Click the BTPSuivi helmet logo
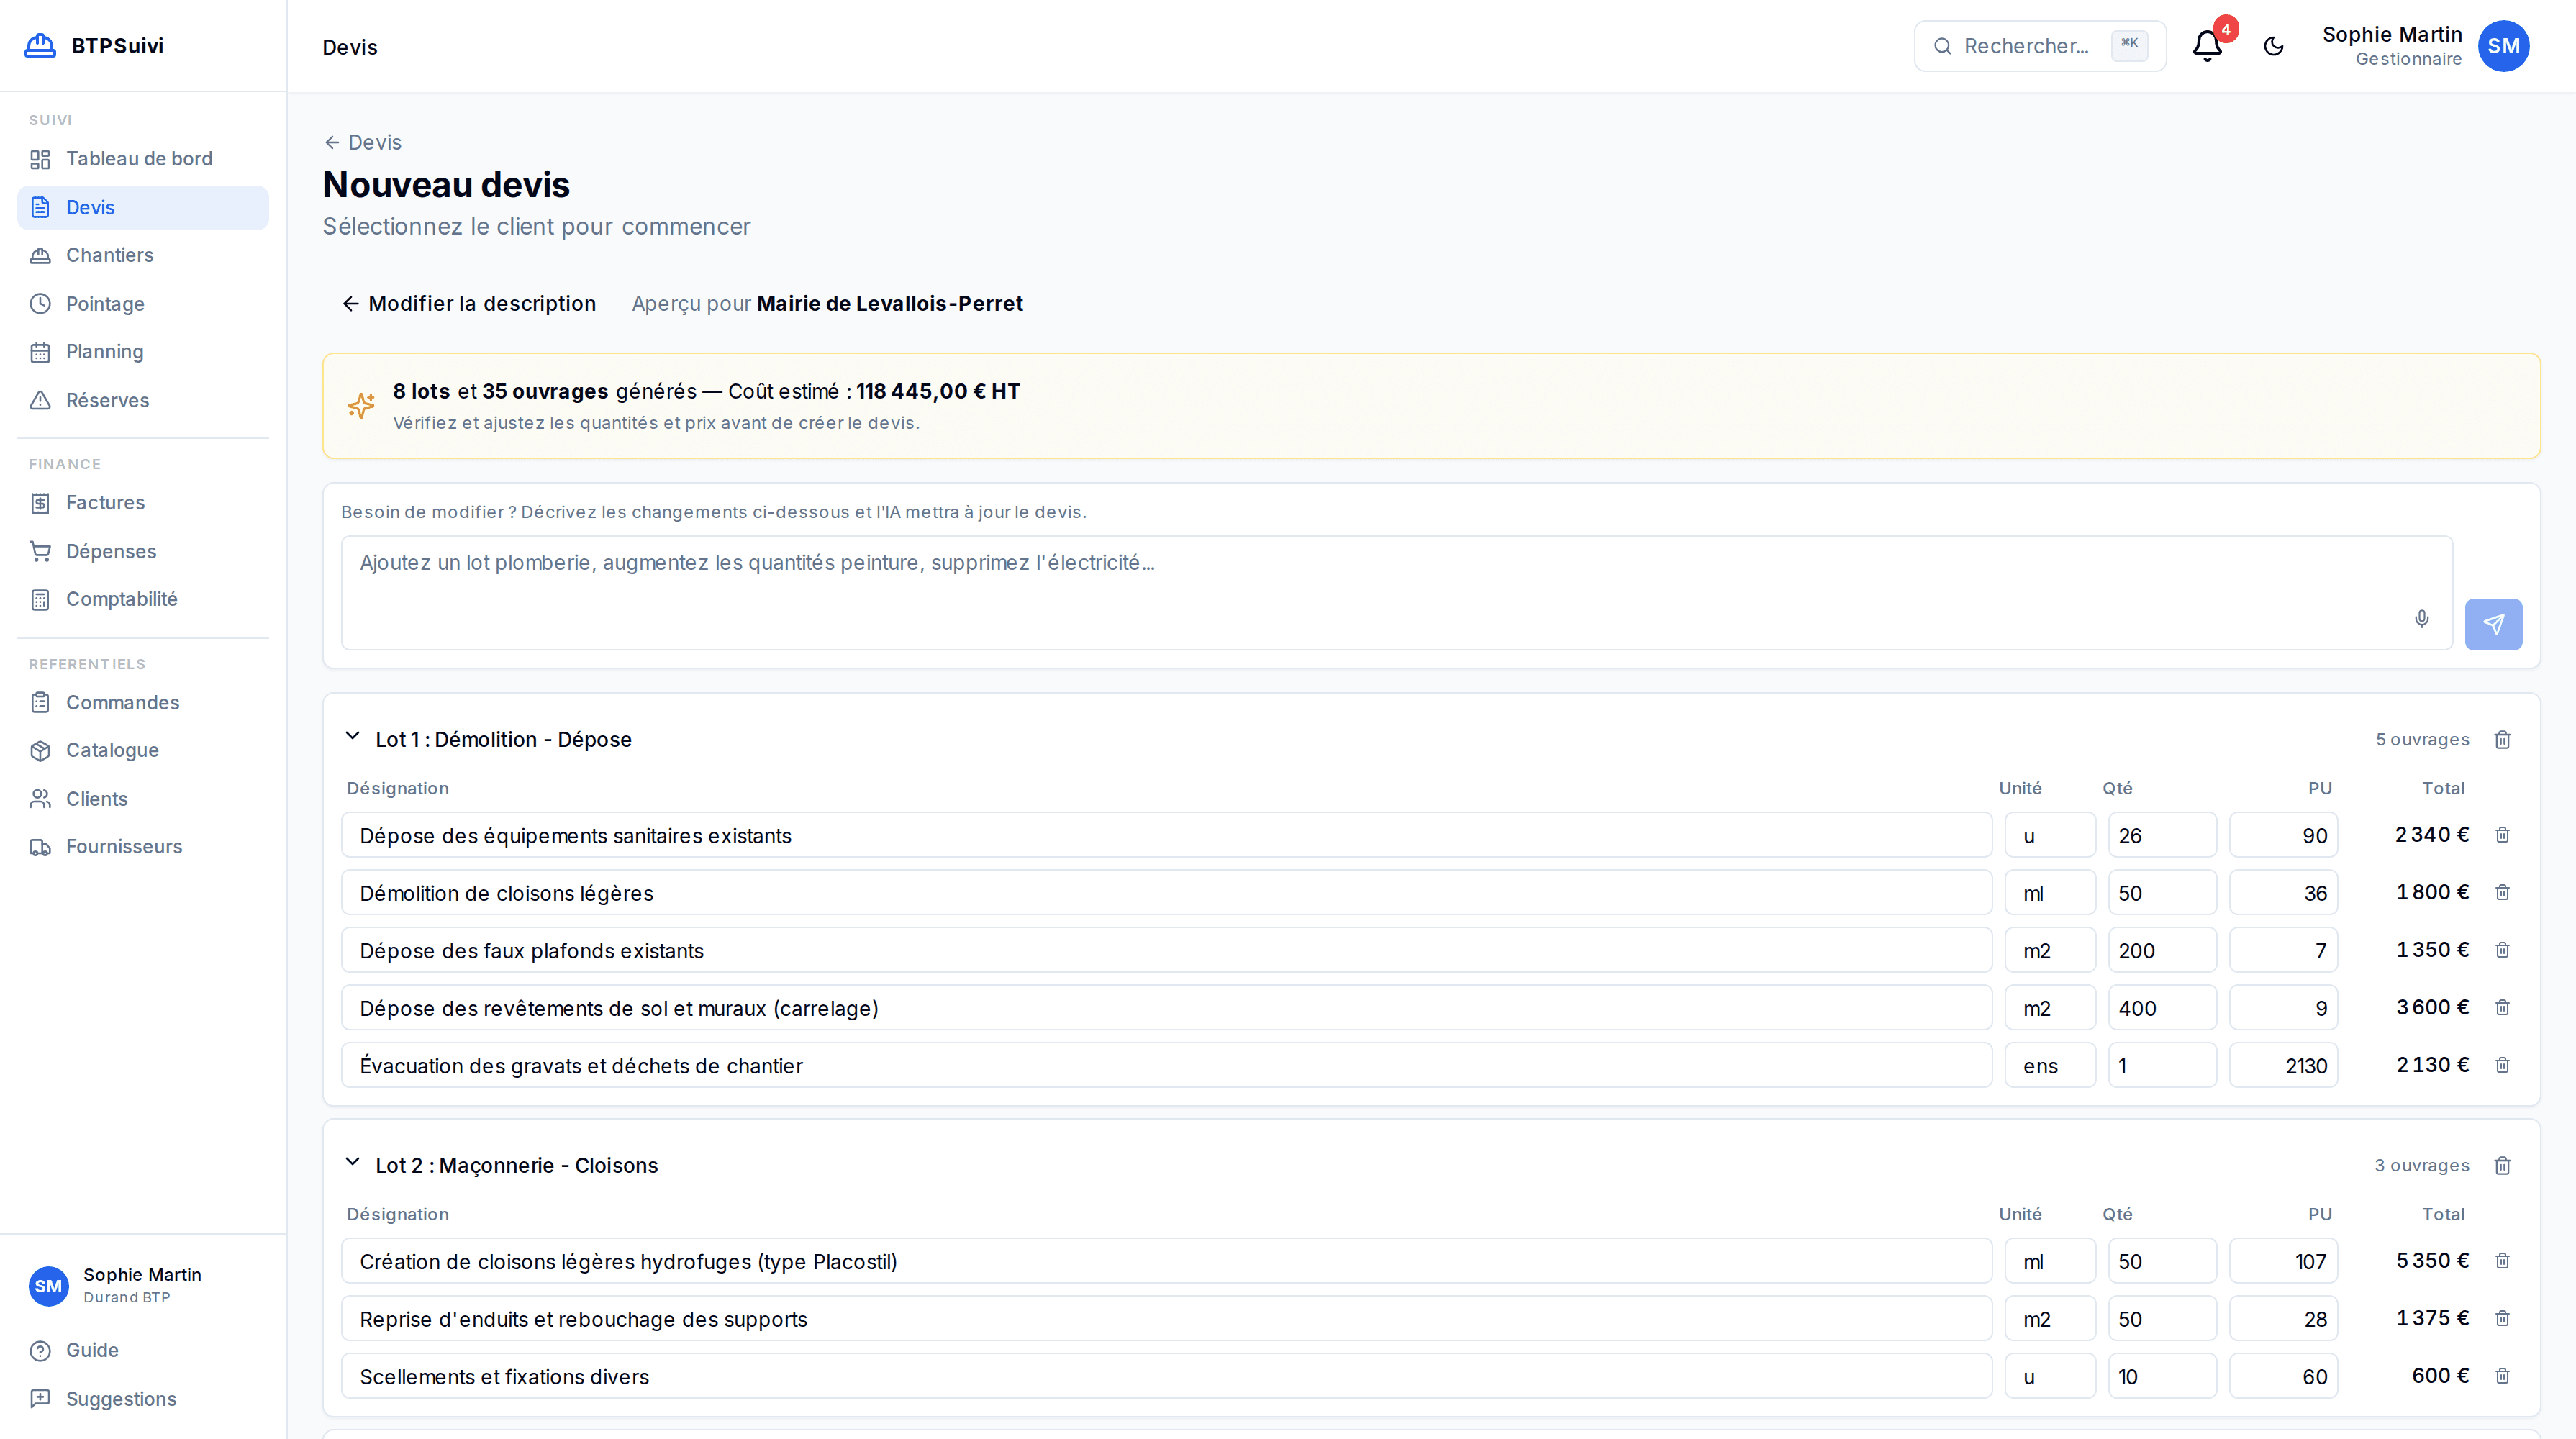 coord(40,45)
